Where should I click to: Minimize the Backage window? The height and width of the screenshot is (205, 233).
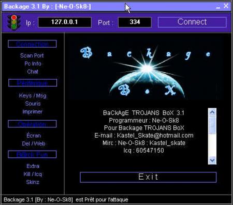[218, 7]
